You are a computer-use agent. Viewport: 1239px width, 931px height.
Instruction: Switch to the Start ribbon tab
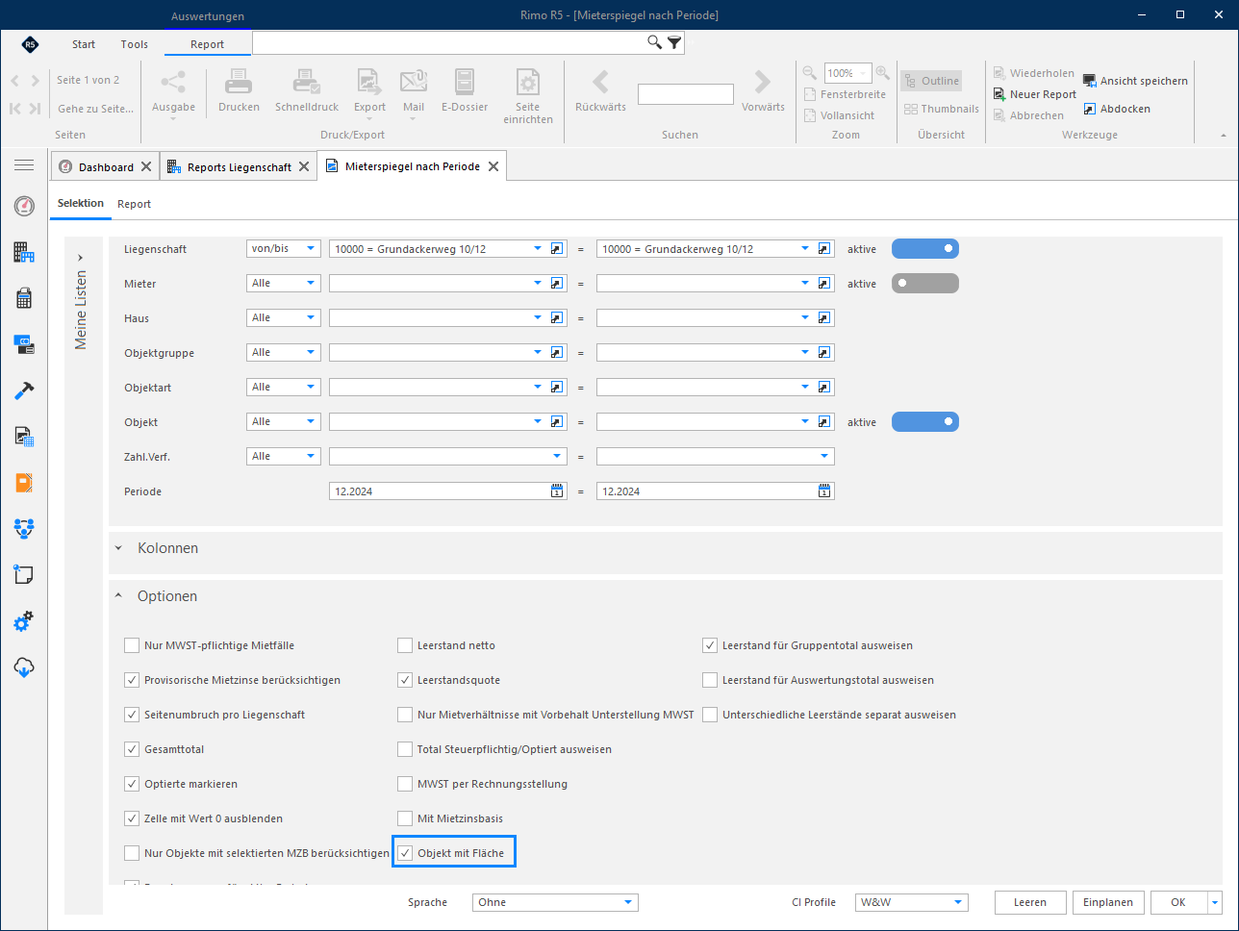pyautogui.click(x=84, y=44)
